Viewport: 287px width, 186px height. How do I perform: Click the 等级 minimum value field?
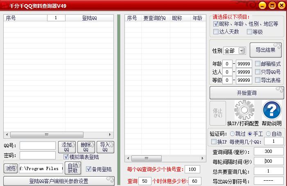click(x=227, y=80)
